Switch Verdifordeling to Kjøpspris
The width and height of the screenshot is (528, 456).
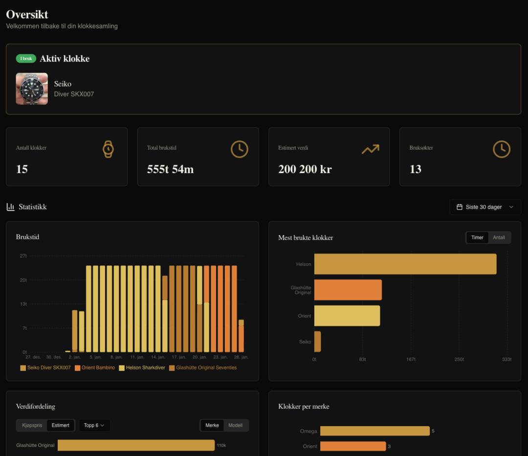[x=32, y=425]
